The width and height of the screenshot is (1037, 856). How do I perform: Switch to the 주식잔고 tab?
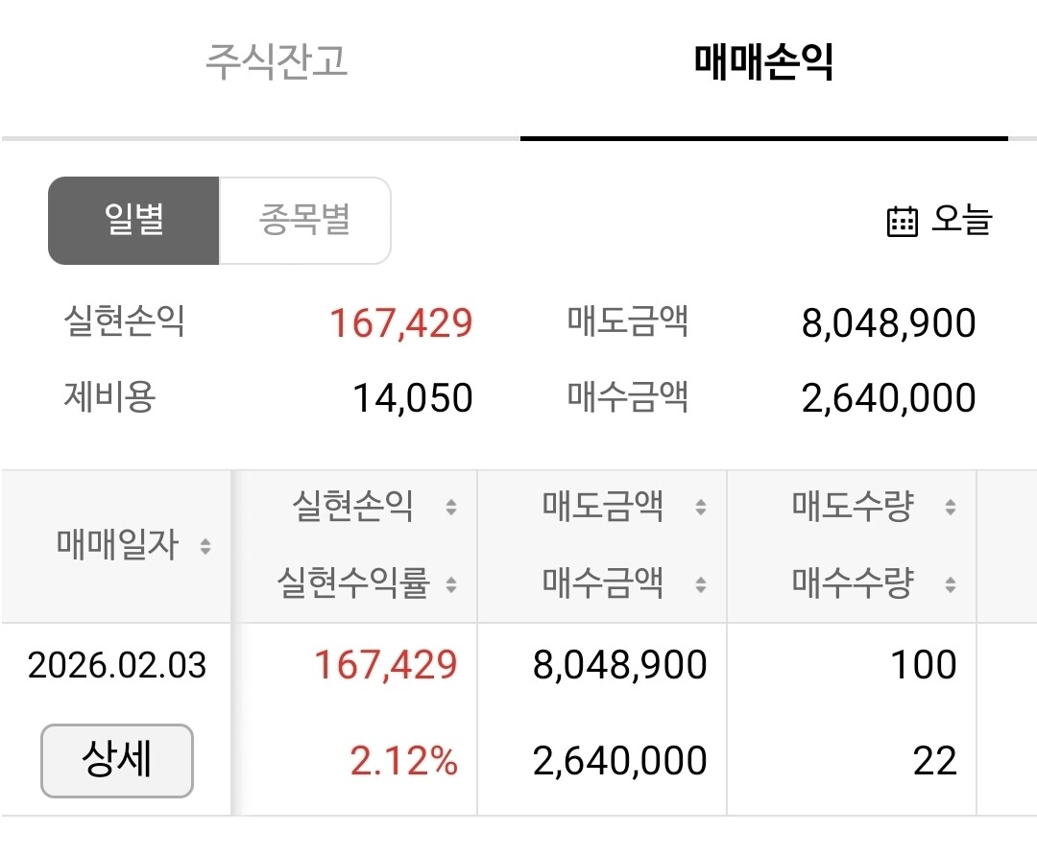(277, 61)
